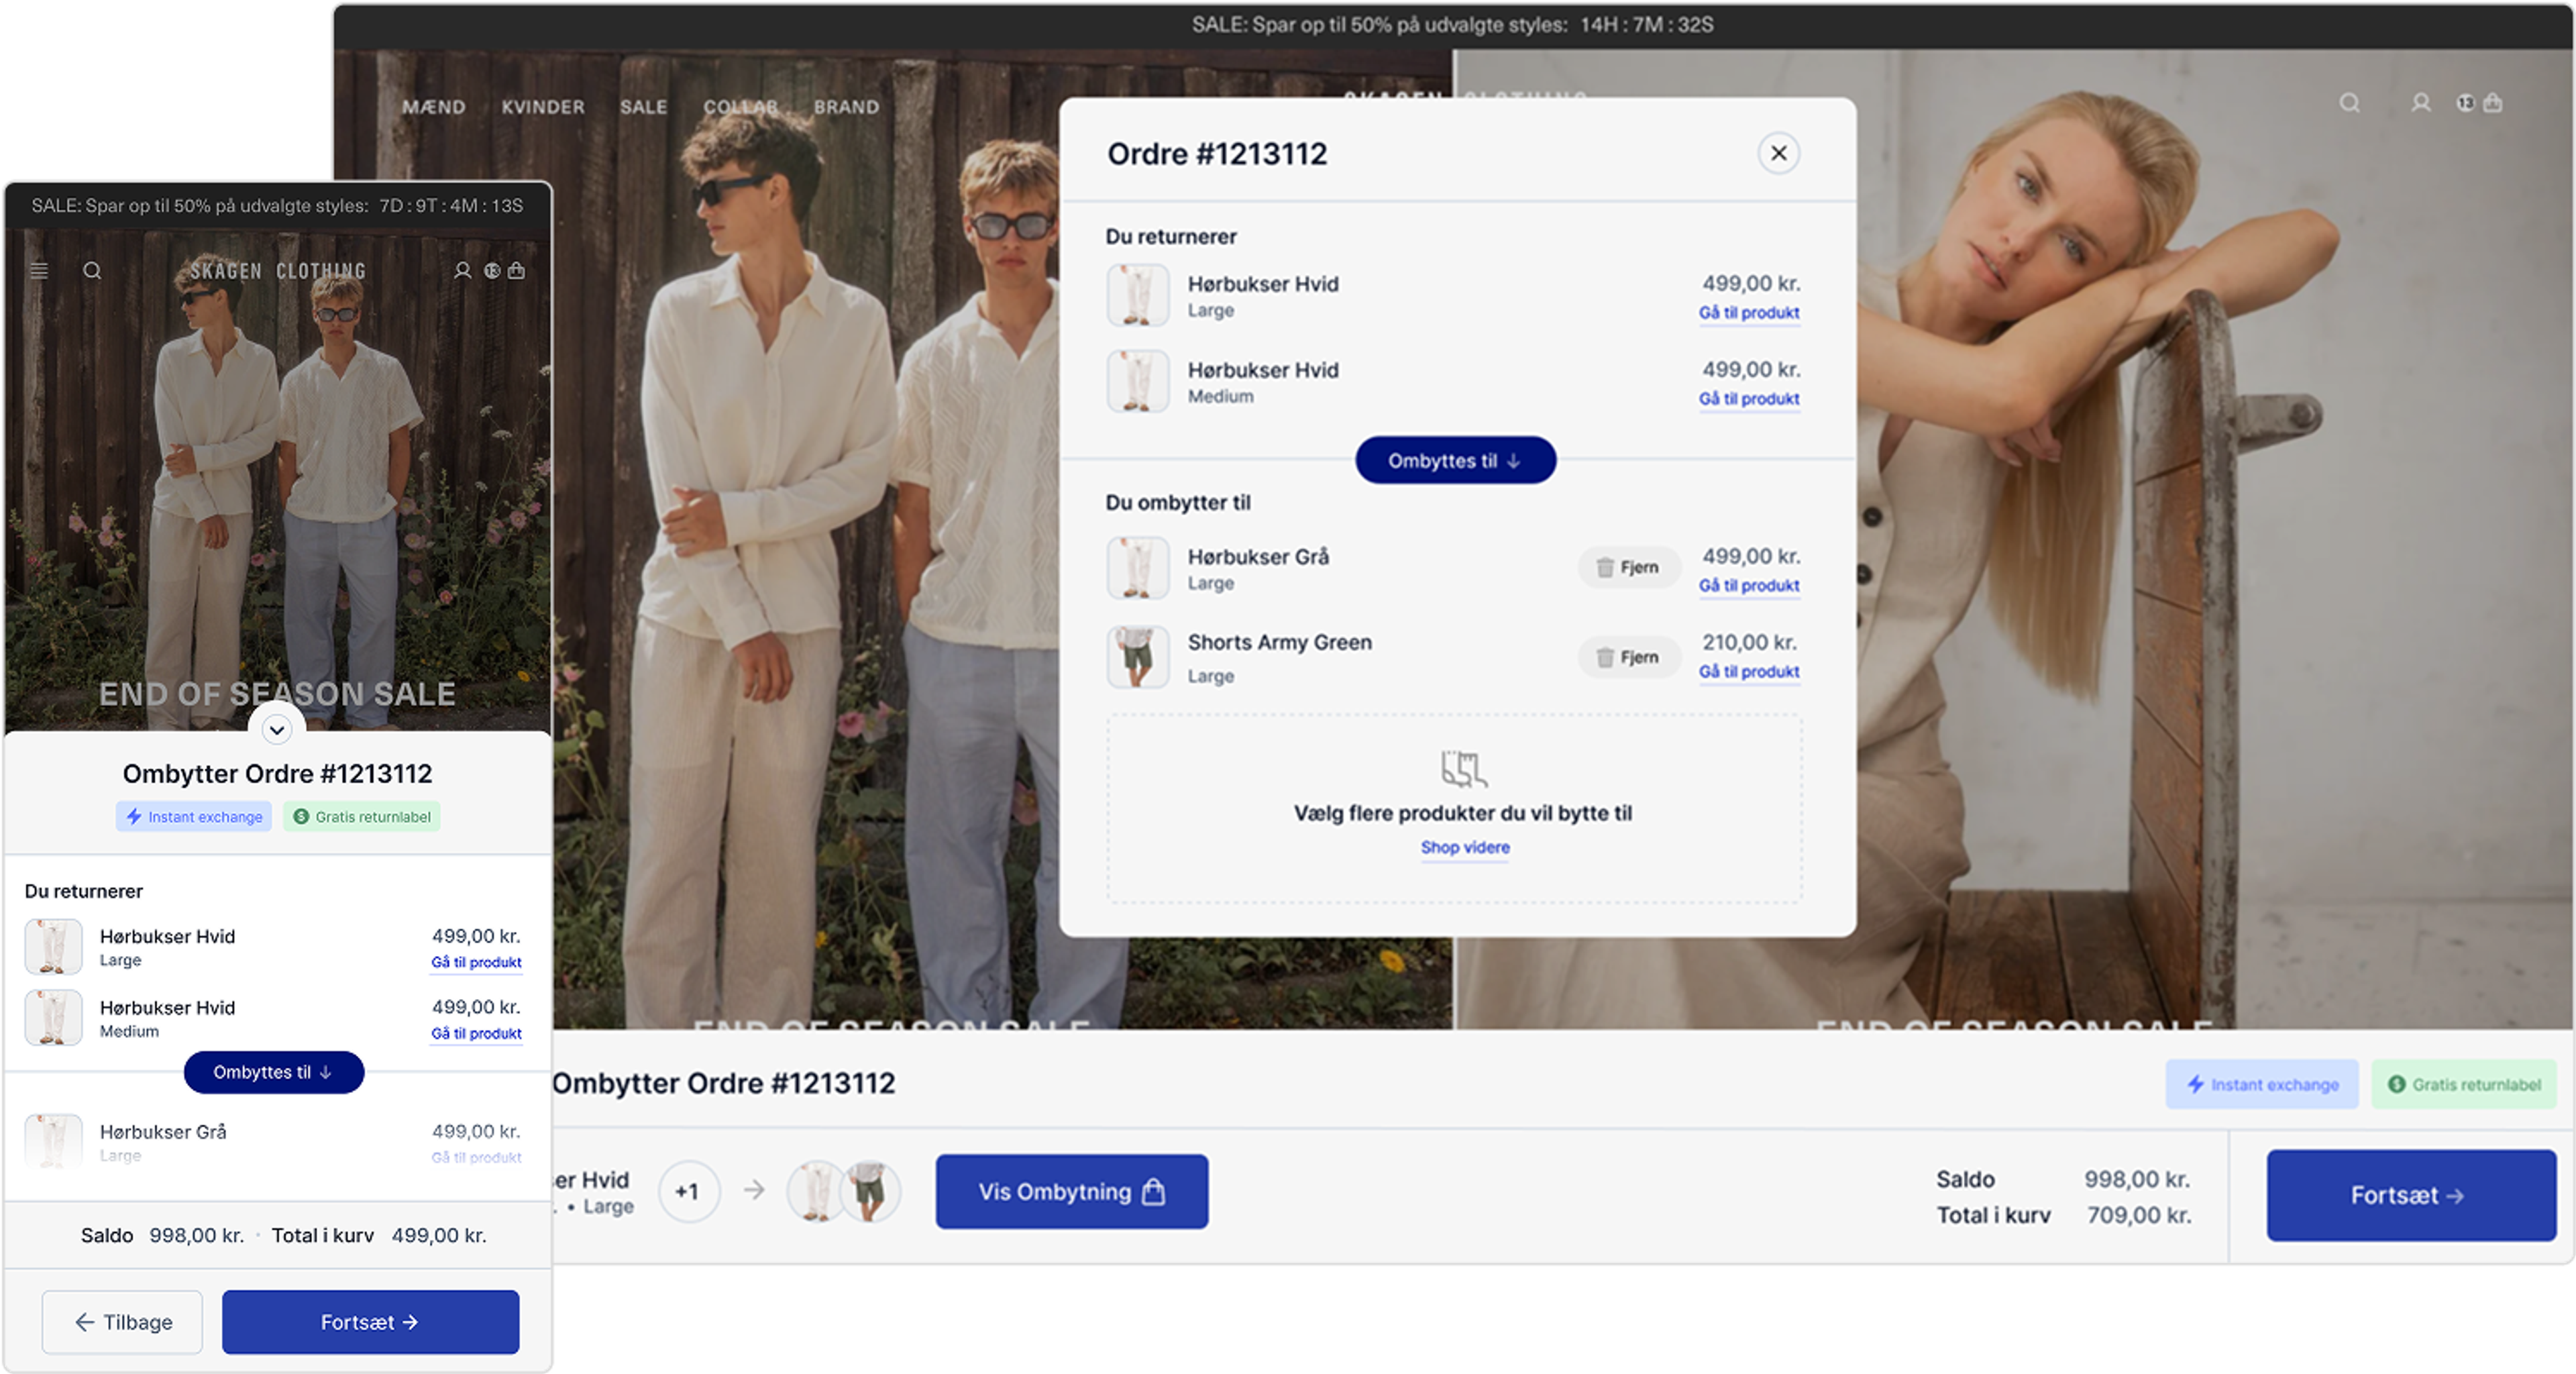This screenshot has width=2576, height=1374.
Task: Open KVINDER navigation menu
Action: click(x=542, y=107)
